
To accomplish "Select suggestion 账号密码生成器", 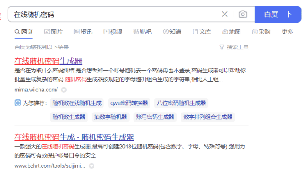I will pos(155,117).
